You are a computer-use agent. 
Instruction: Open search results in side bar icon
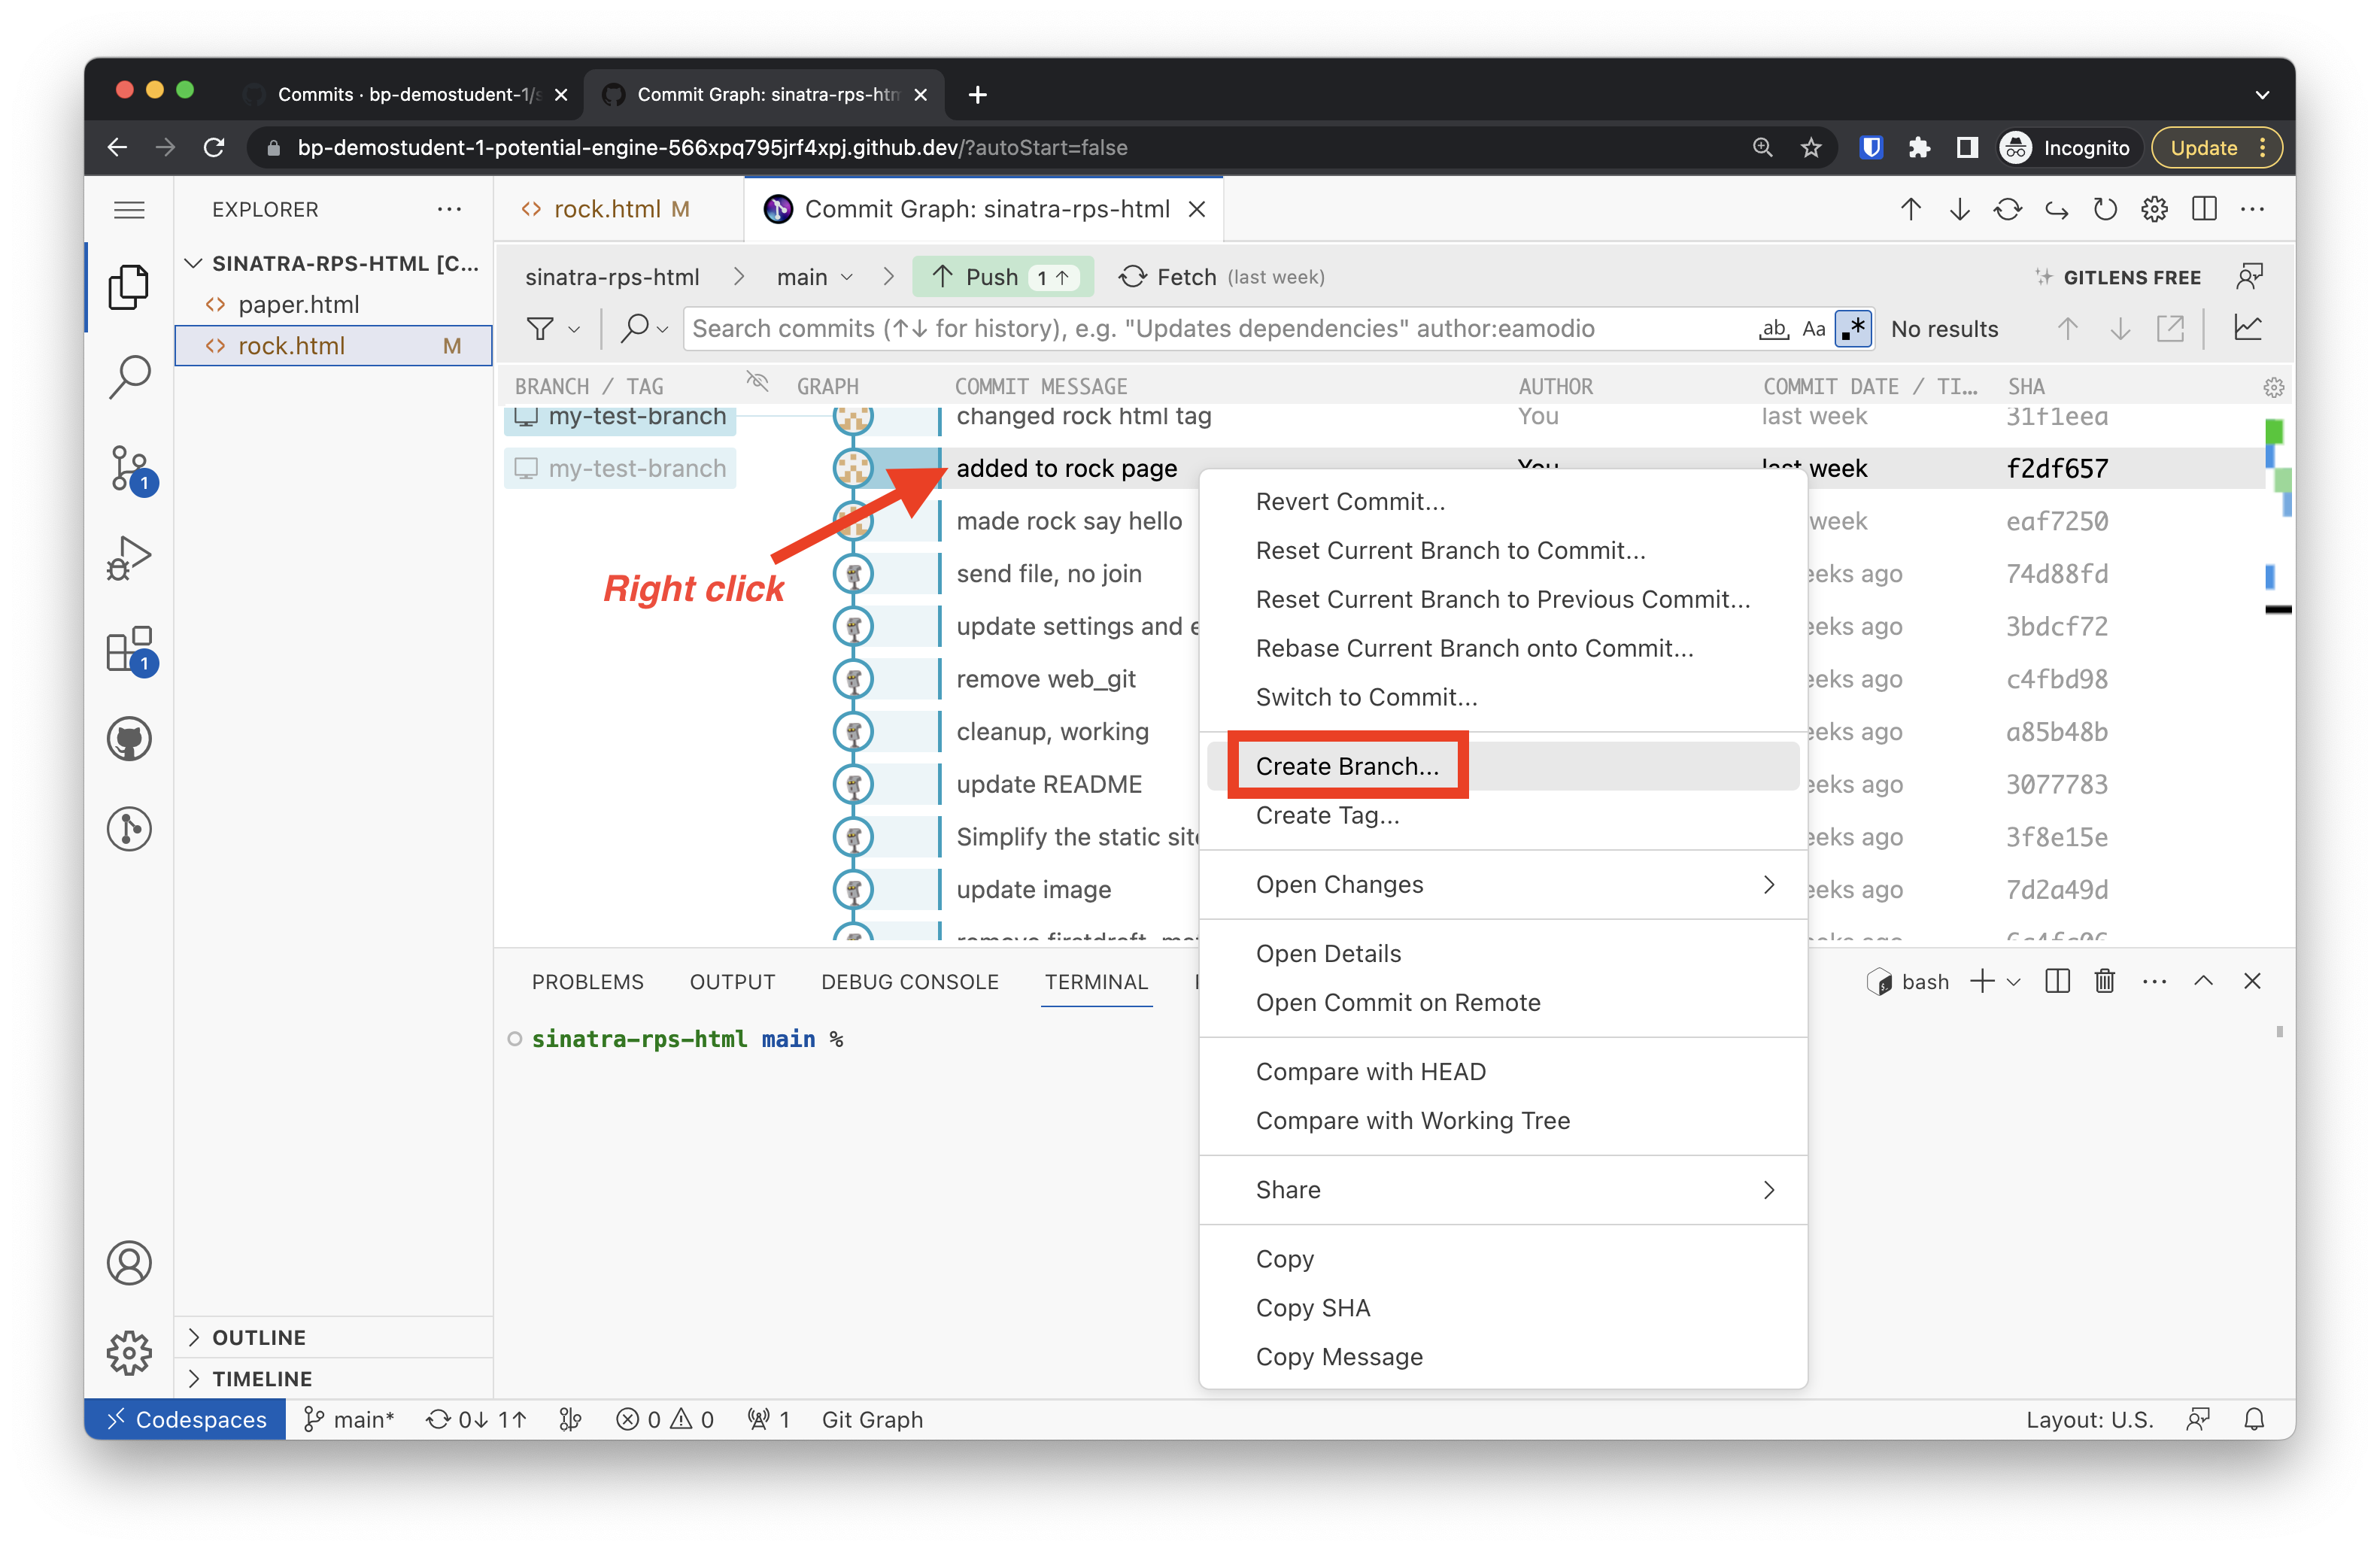tap(2170, 328)
